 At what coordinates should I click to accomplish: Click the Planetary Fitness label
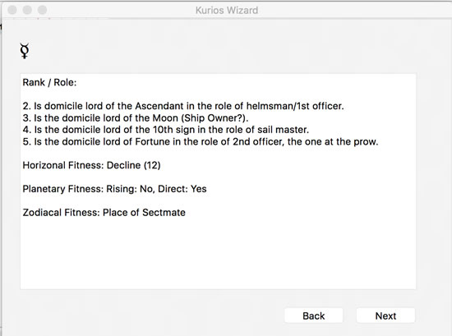[x=62, y=189]
